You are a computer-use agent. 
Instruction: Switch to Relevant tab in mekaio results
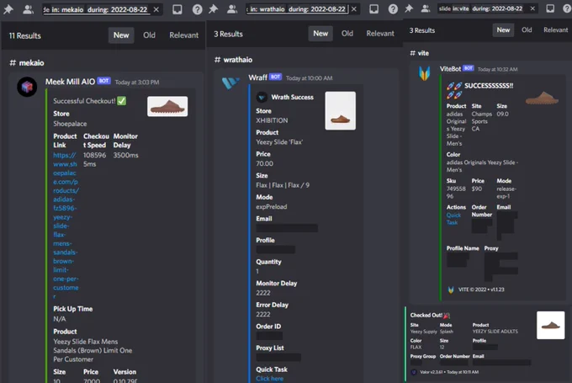[x=184, y=35]
